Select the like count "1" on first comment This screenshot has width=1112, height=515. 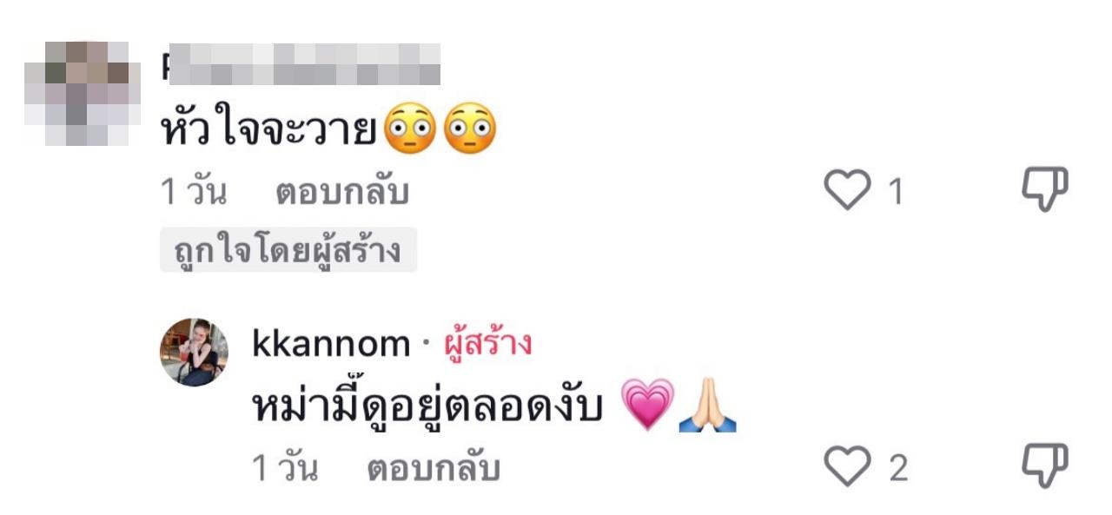click(896, 192)
